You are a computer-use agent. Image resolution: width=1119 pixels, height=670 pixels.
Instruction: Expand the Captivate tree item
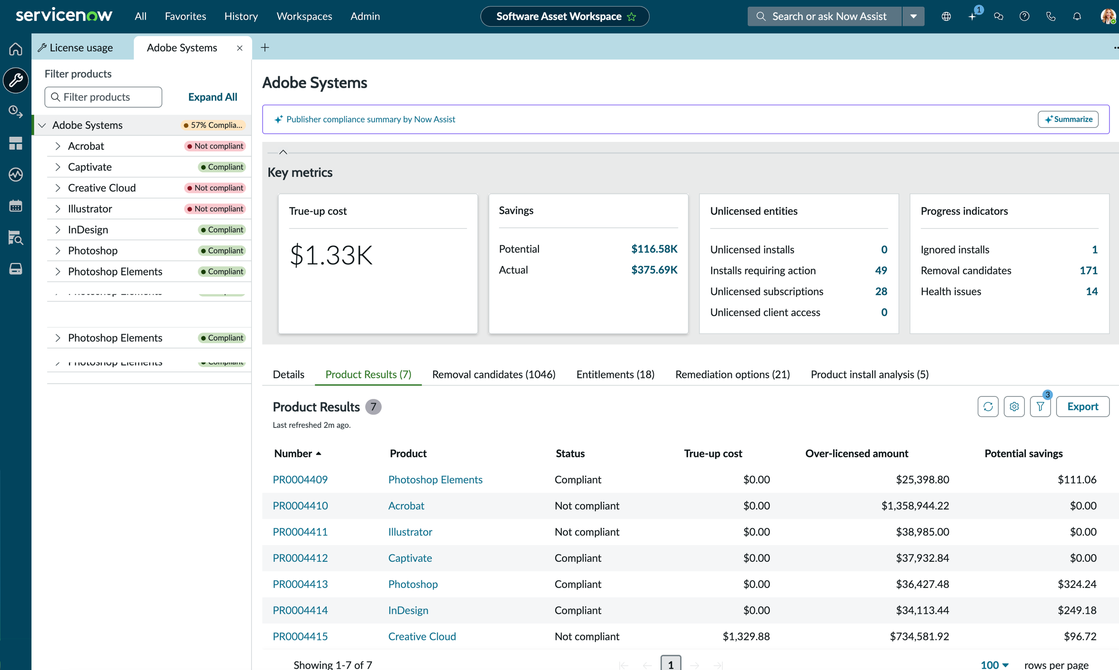[58, 167]
